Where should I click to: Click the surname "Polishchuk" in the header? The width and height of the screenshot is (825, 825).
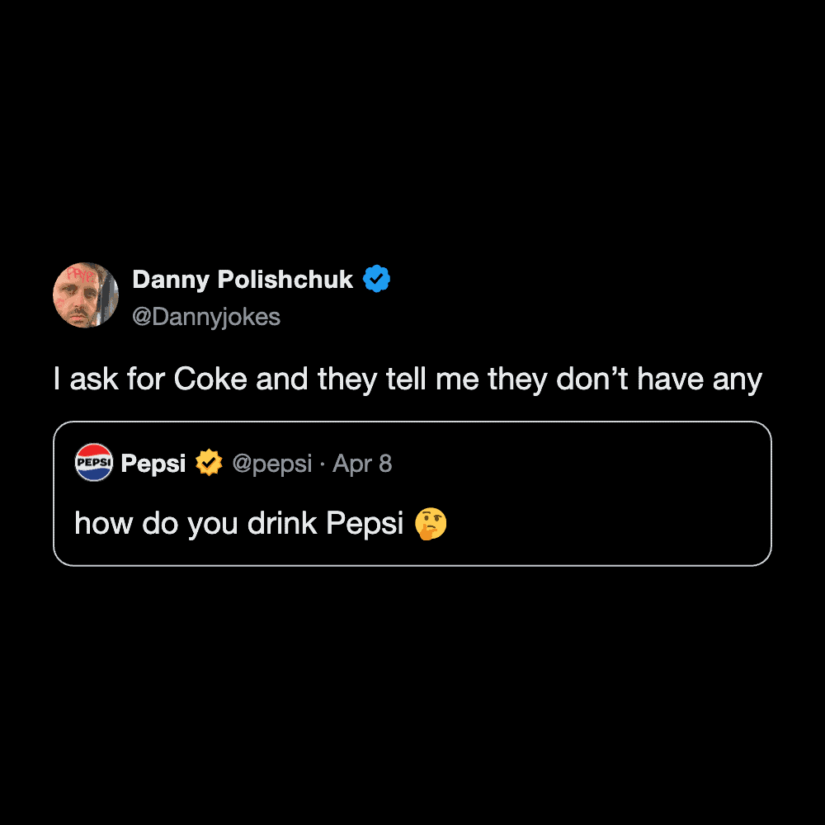[285, 280]
